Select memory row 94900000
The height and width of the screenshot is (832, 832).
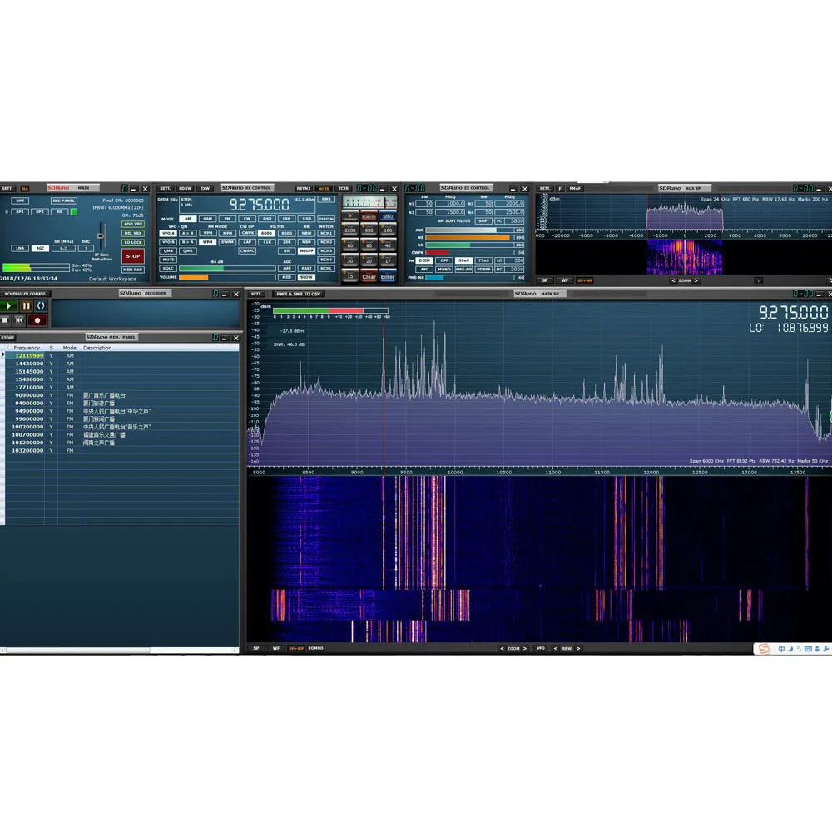122,411
